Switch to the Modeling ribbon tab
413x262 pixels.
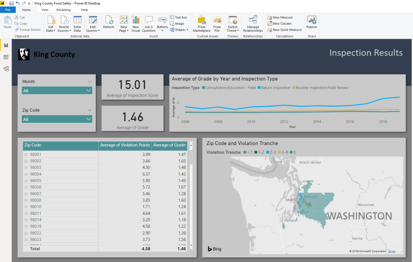click(x=63, y=10)
